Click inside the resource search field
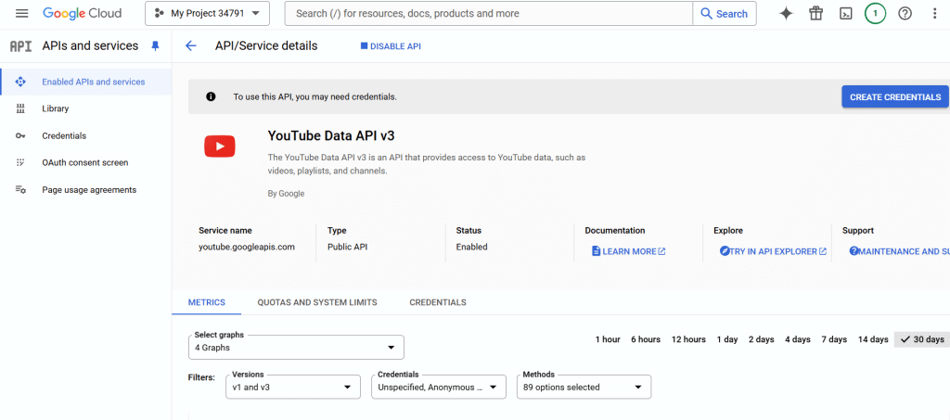The height and width of the screenshot is (420, 950). [x=489, y=14]
